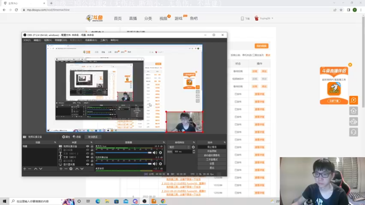This screenshot has width=365, height=205.
Task: Open the 渐变 transition dropdown
Action: (x=179, y=147)
